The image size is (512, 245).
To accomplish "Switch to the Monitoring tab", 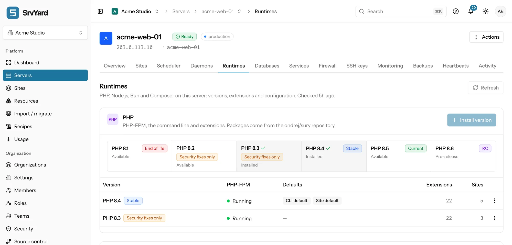I will [390, 66].
